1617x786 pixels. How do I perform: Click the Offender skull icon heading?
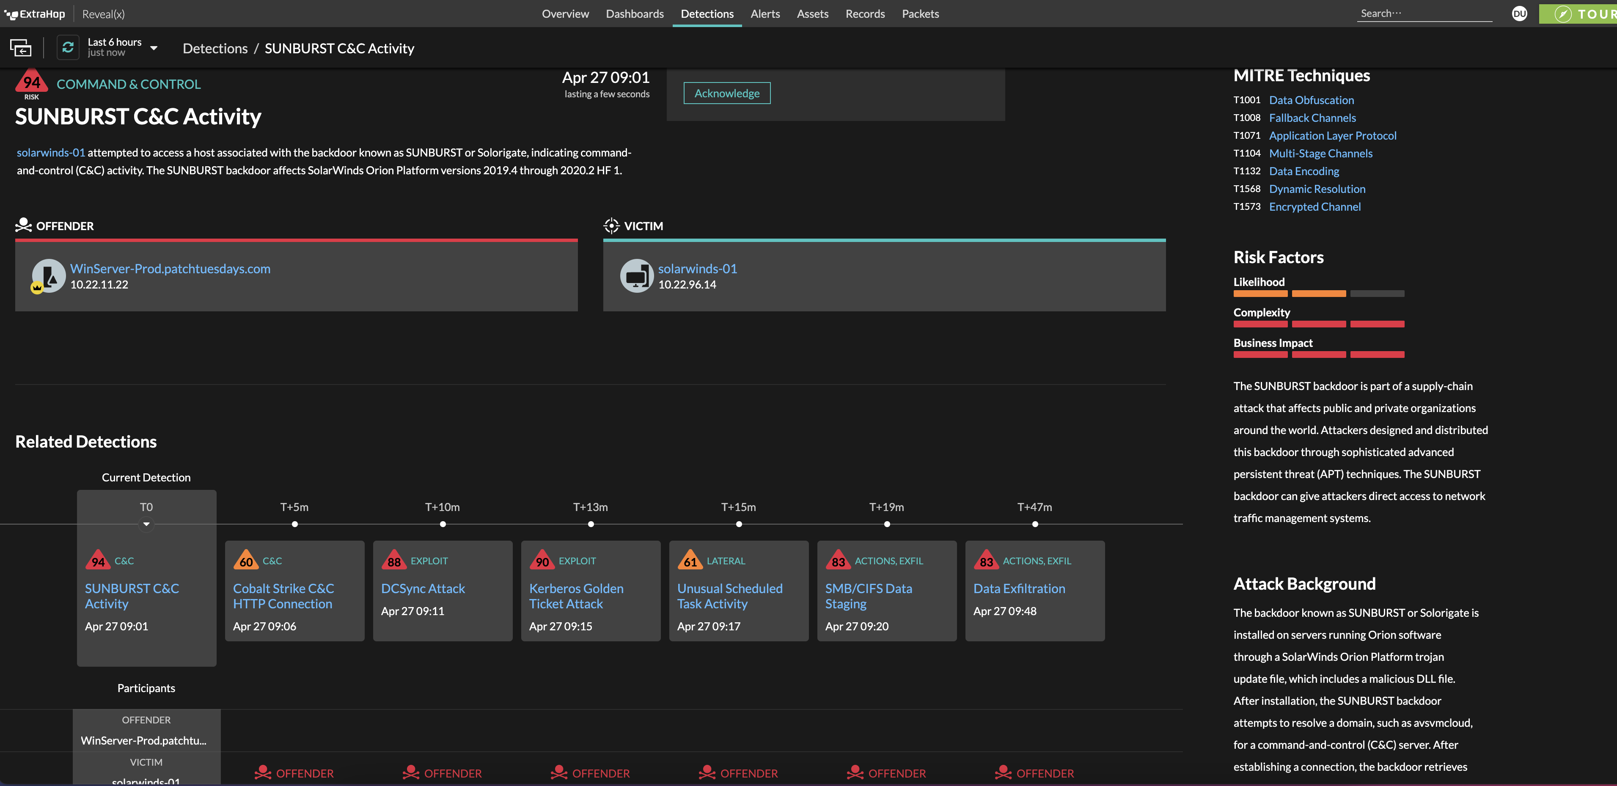(23, 225)
